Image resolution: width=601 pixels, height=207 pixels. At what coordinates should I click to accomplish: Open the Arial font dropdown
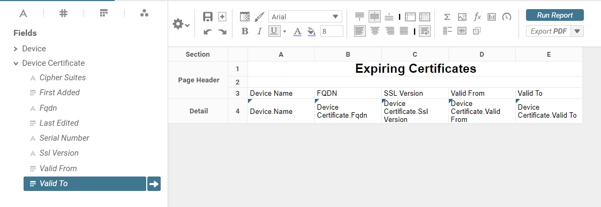[305, 17]
